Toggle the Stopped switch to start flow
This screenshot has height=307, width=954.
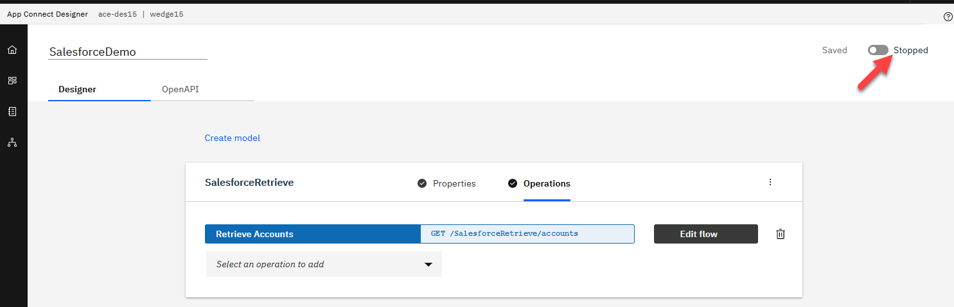pos(878,50)
